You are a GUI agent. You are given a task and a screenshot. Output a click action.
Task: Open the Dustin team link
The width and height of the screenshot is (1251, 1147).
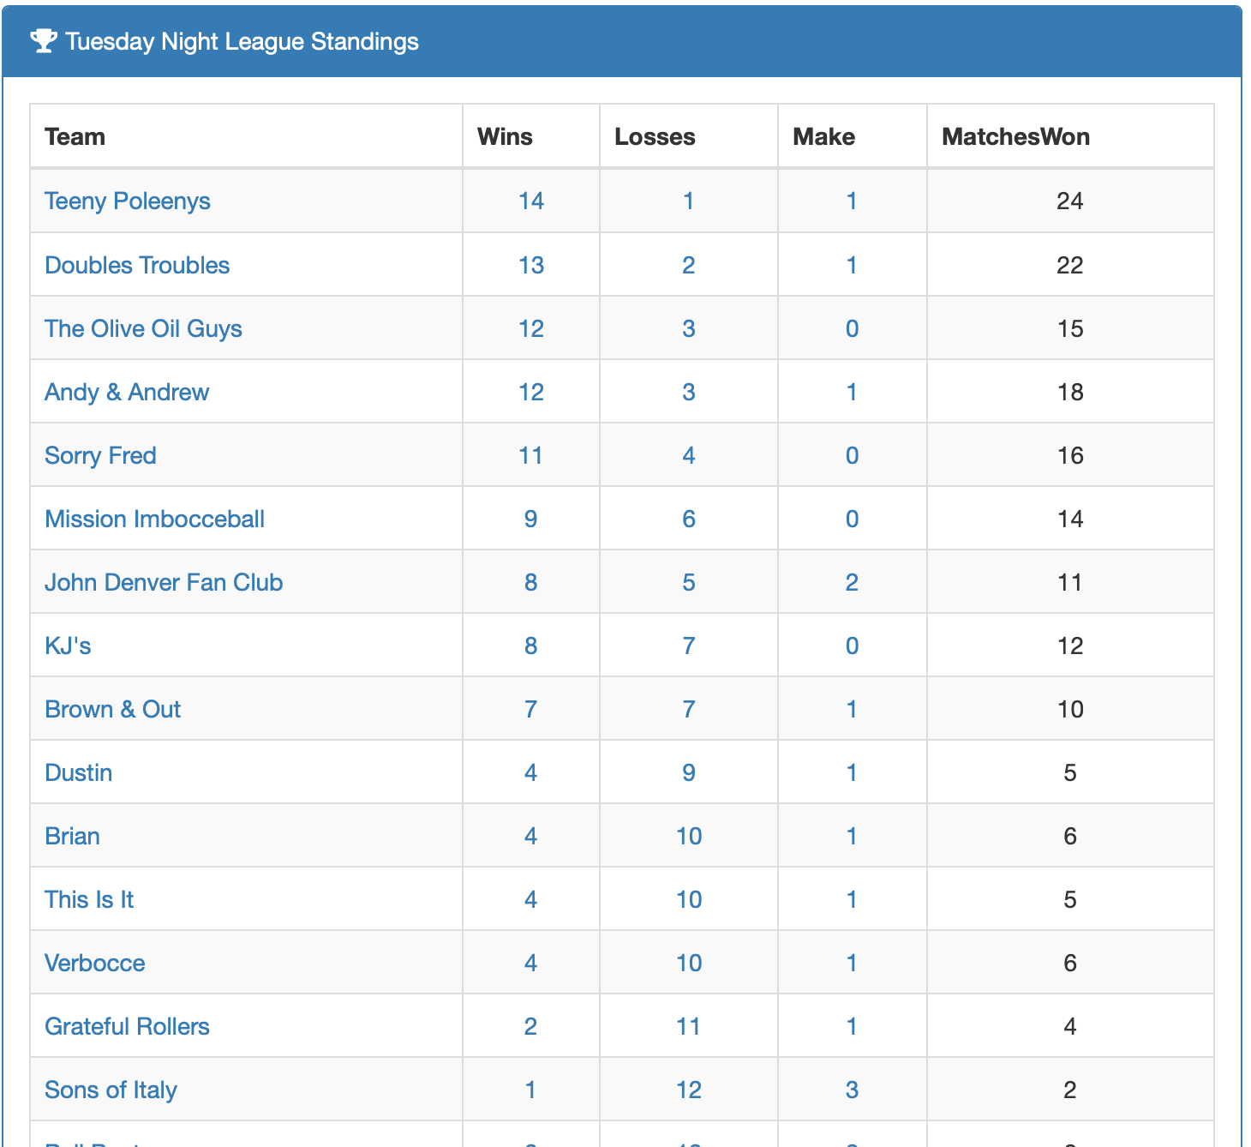[78, 772]
